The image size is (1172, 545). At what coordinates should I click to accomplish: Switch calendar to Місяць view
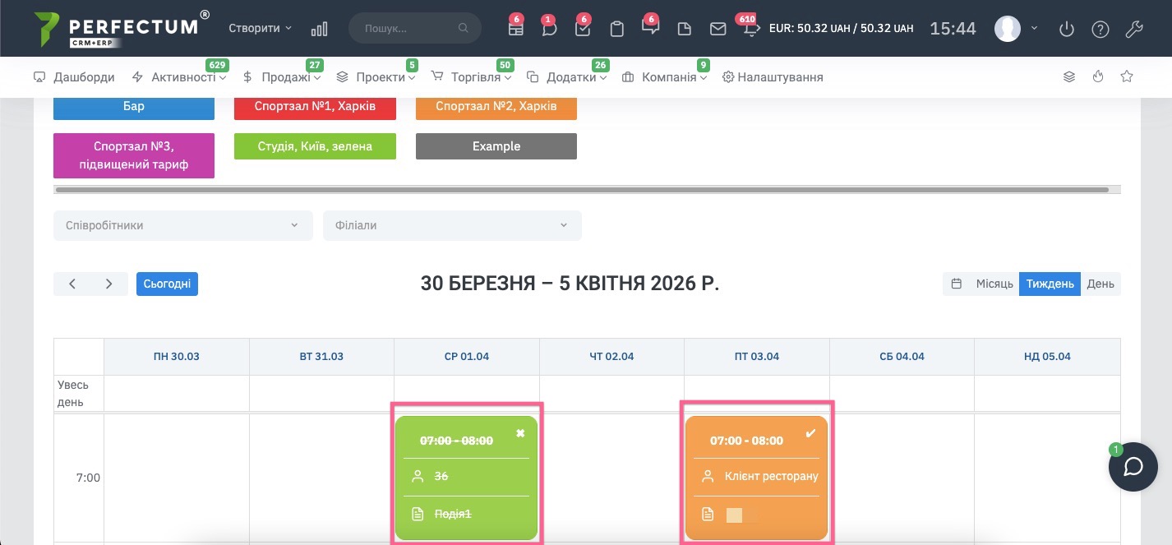(994, 284)
